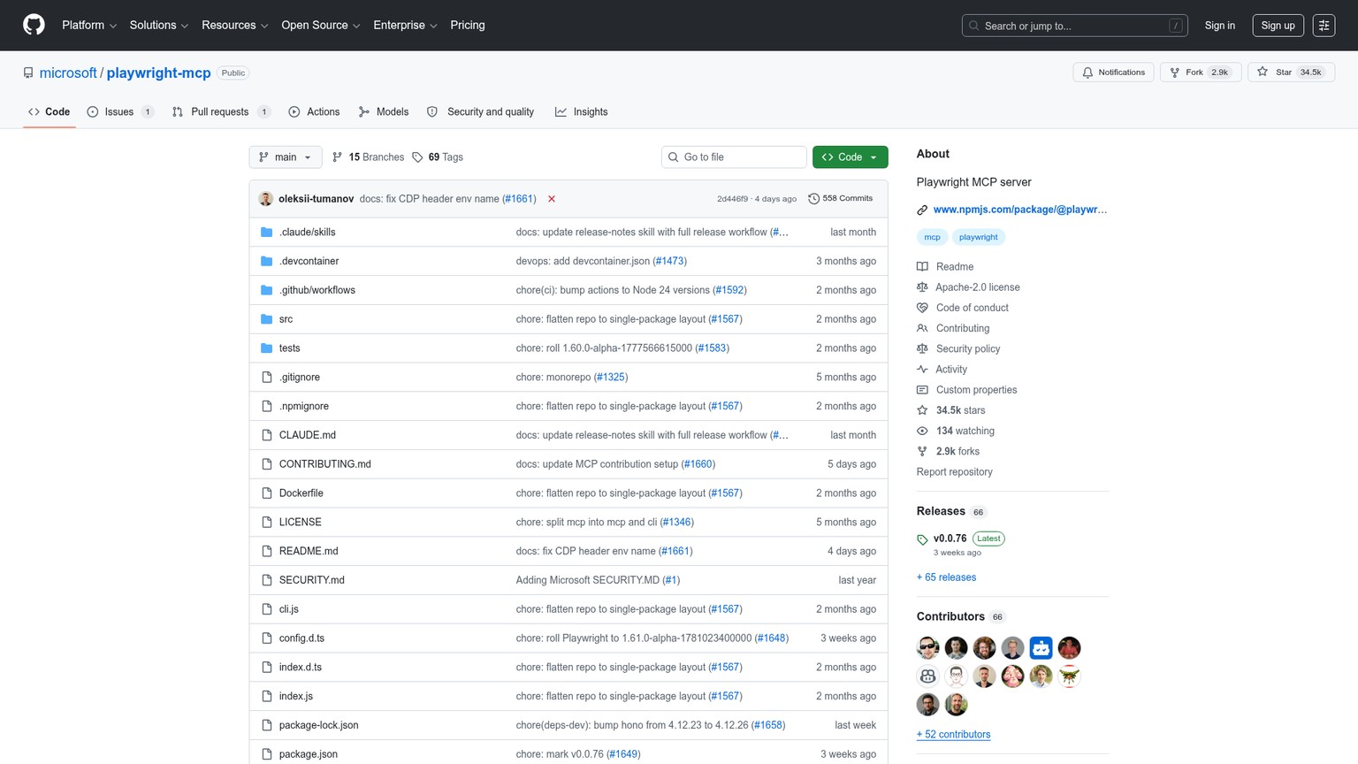Click the blue bot contributor avatar
This screenshot has height=764, width=1358.
[1041, 648]
